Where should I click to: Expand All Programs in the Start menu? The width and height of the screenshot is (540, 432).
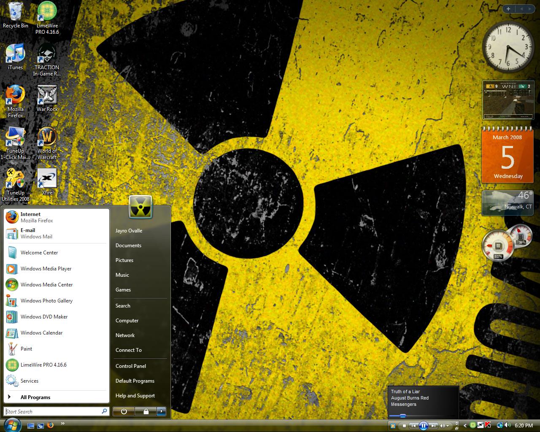57,397
